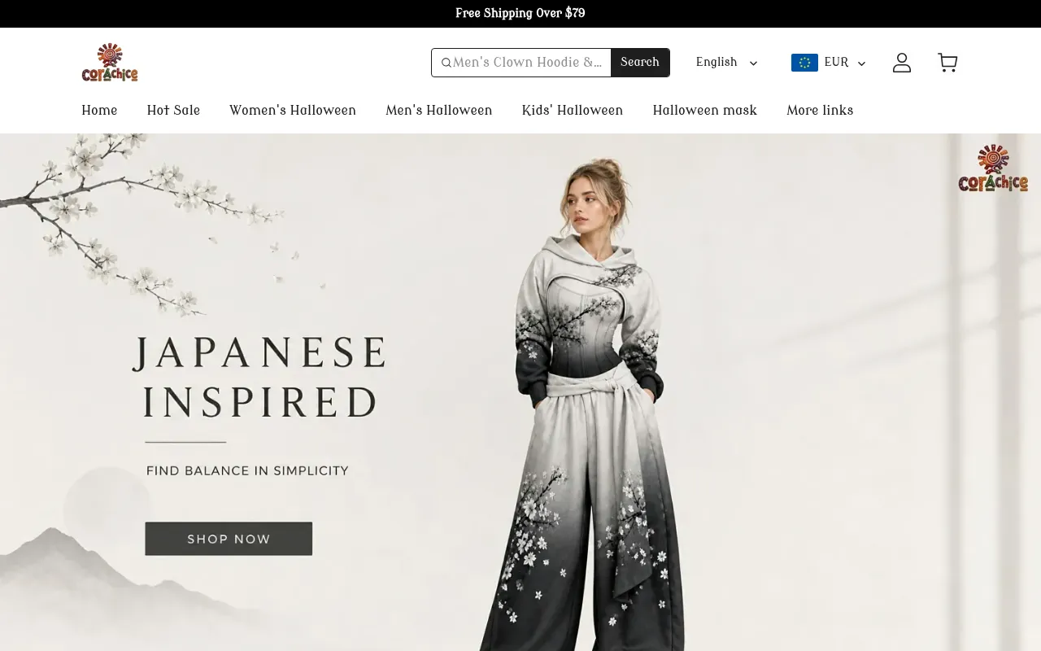Click the FIND BALANCE IN SIMPLICITY tagline

click(x=247, y=470)
